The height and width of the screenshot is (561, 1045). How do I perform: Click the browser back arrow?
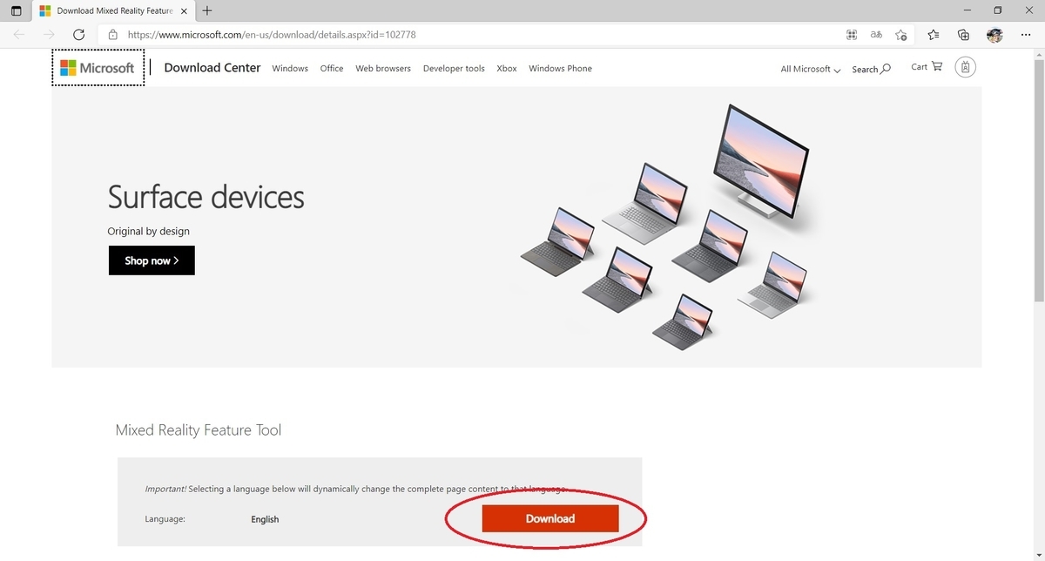19,35
